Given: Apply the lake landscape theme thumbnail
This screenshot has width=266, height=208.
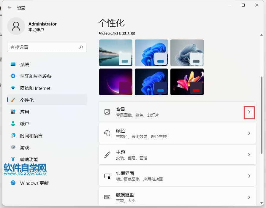Looking at the screenshot, I should [115, 53].
